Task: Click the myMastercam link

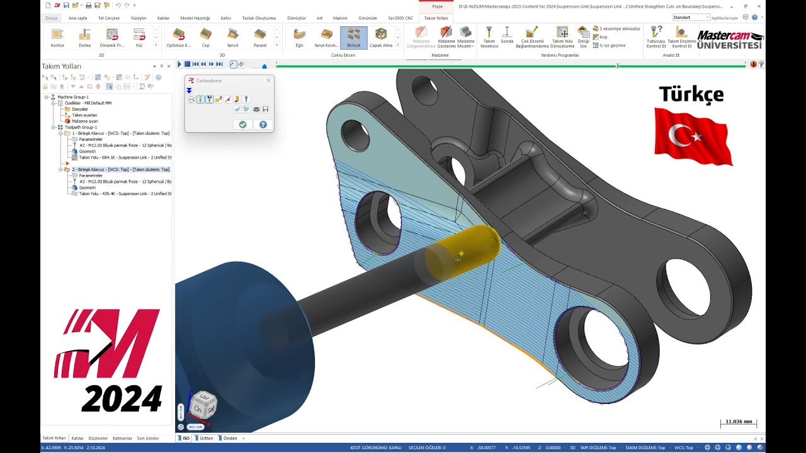Action: point(724,18)
